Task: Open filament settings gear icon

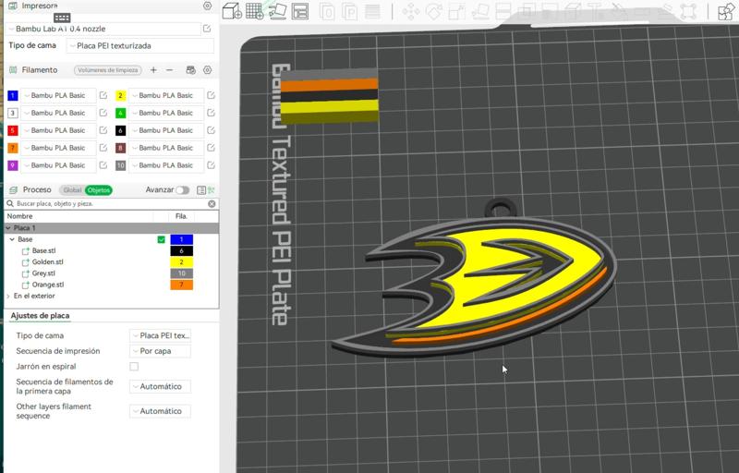Action: (x=207, y=69)
